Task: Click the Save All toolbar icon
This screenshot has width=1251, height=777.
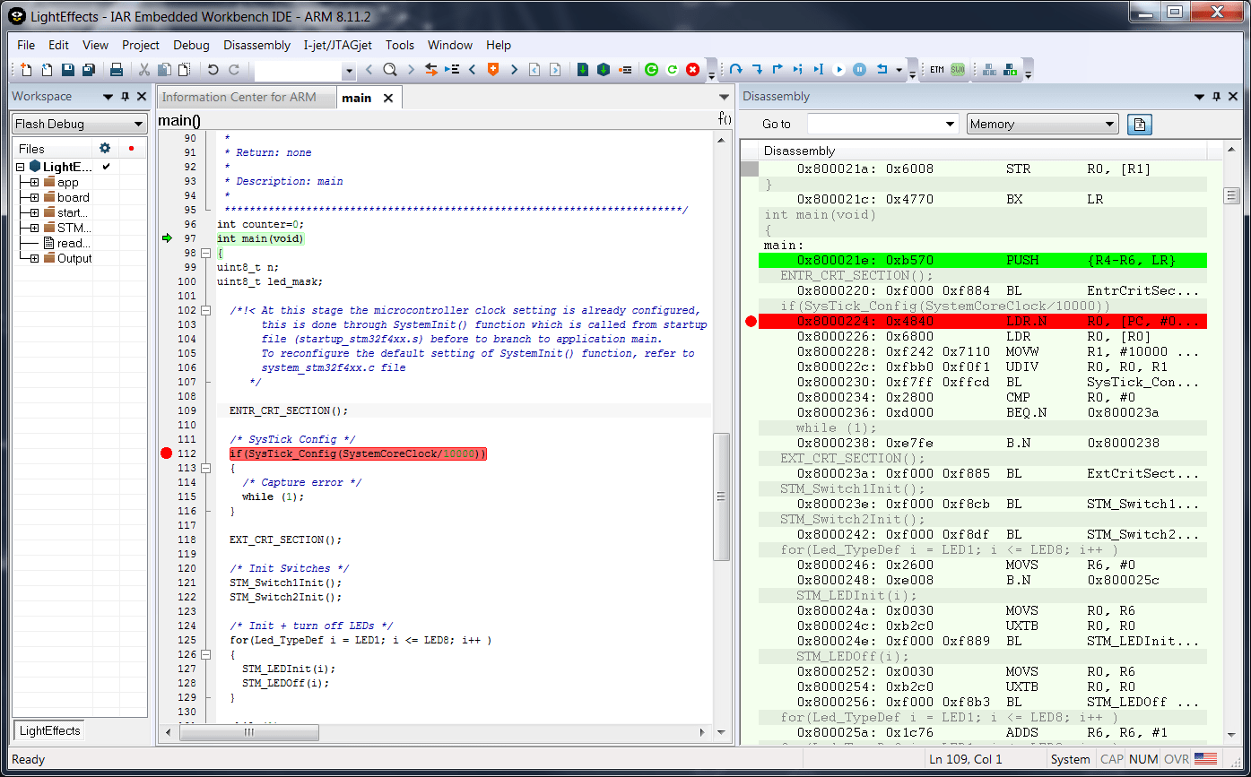Action: click(87, 69)
